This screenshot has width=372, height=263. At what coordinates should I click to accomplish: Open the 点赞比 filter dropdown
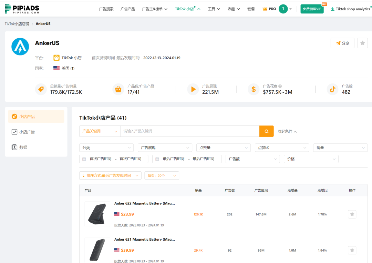pyautogui.click(x=282, y=148)
